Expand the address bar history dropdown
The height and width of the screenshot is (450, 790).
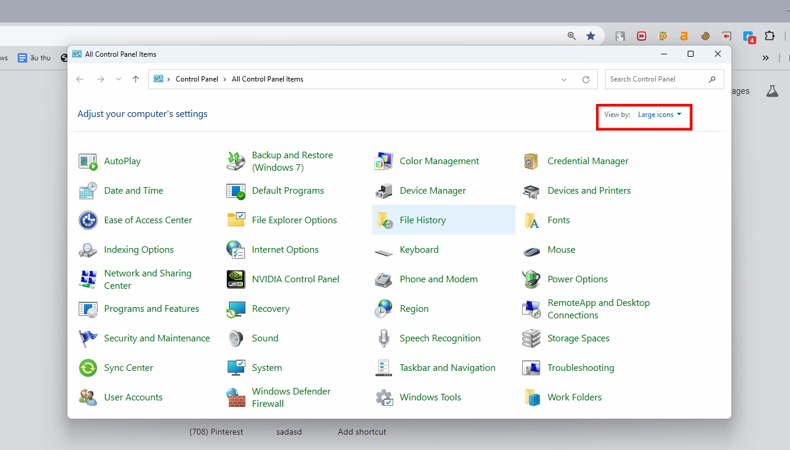pyautogui.click(x=564, y=80)
